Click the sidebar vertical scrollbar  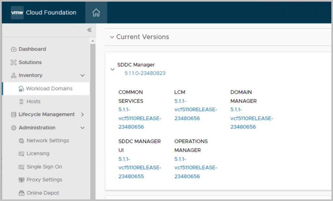pyautogui.click(x=93, y=120)
